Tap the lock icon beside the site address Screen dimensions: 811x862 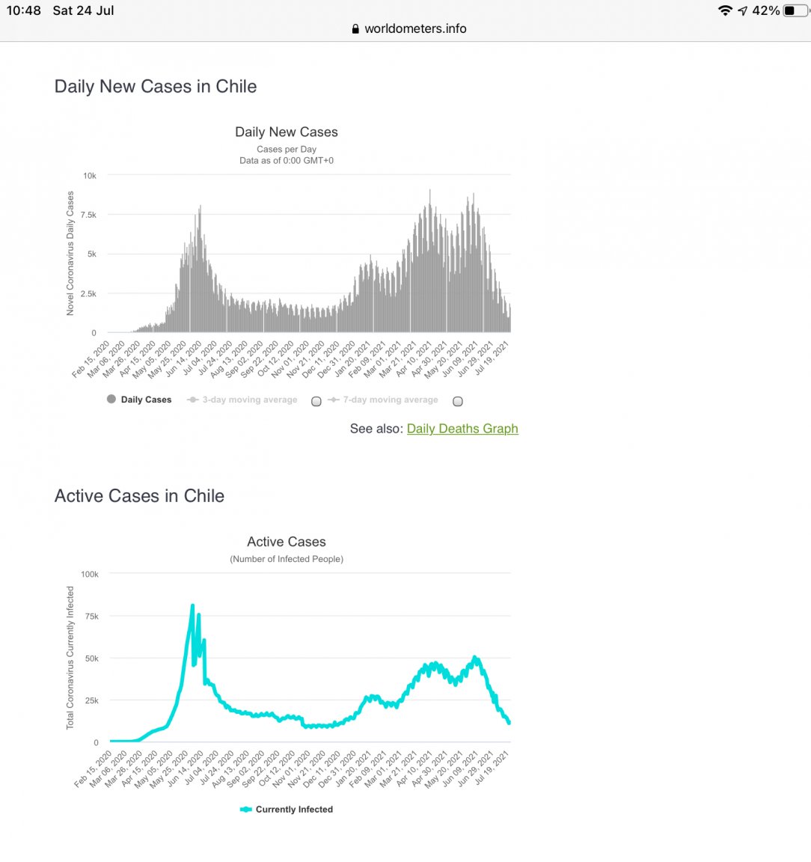click(355, 29)
